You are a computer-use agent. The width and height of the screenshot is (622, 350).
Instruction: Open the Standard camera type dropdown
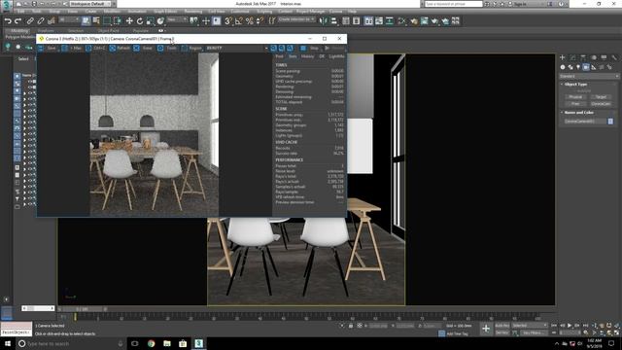click(x=589, y=76)
